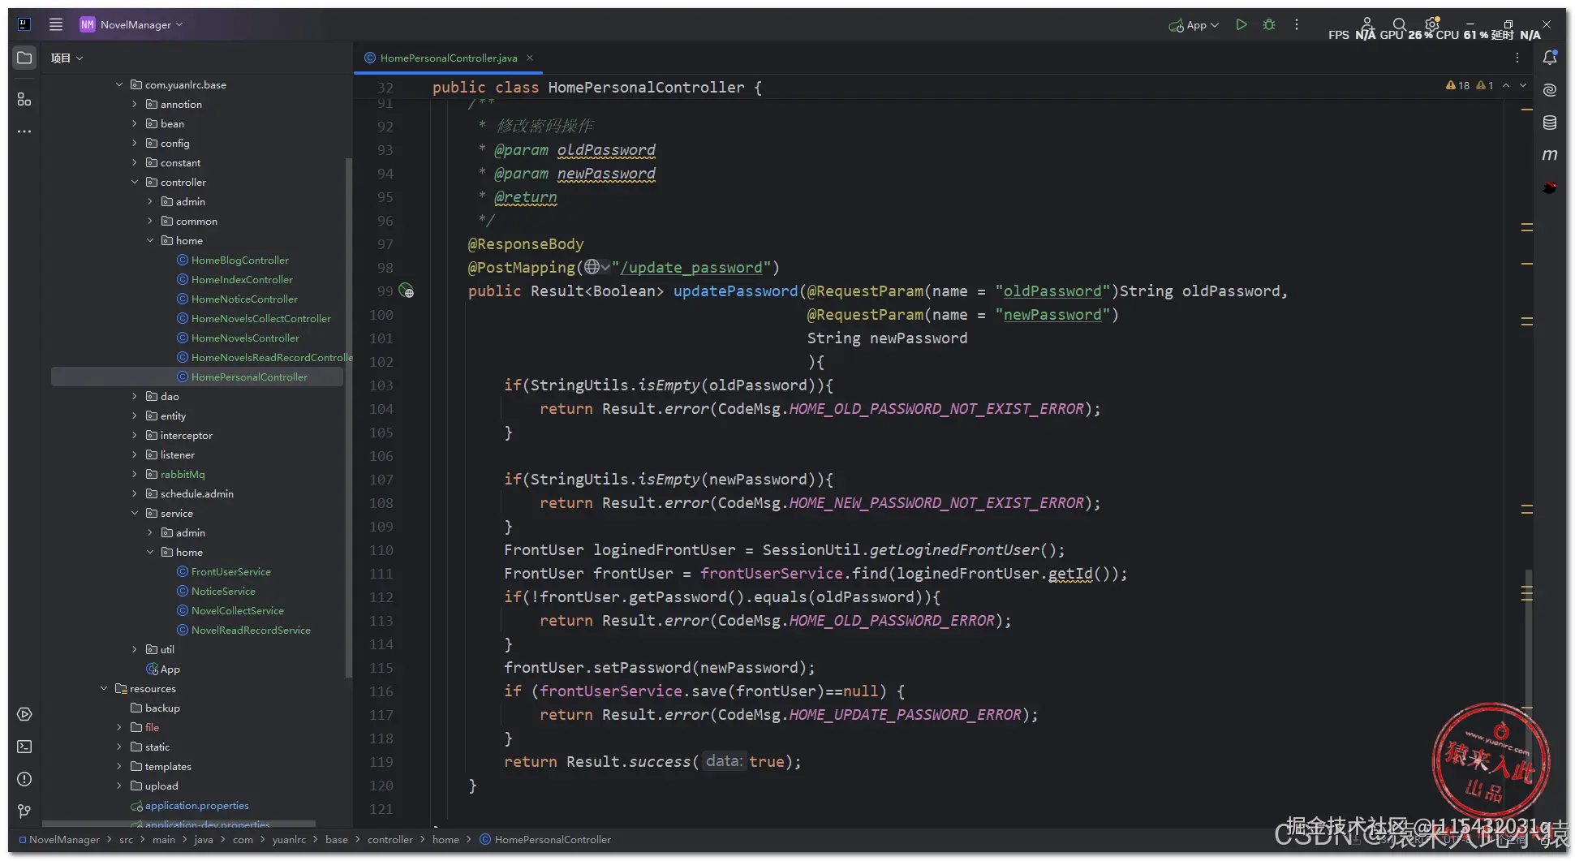Expand the dao package
1575x861 pixels.
tap(135, 396)
